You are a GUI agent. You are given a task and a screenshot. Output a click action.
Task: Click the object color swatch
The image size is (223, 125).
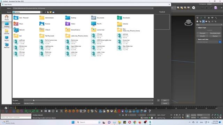220,42
